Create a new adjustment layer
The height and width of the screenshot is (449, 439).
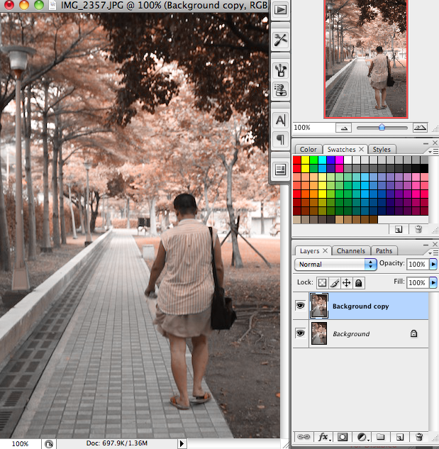362,437
